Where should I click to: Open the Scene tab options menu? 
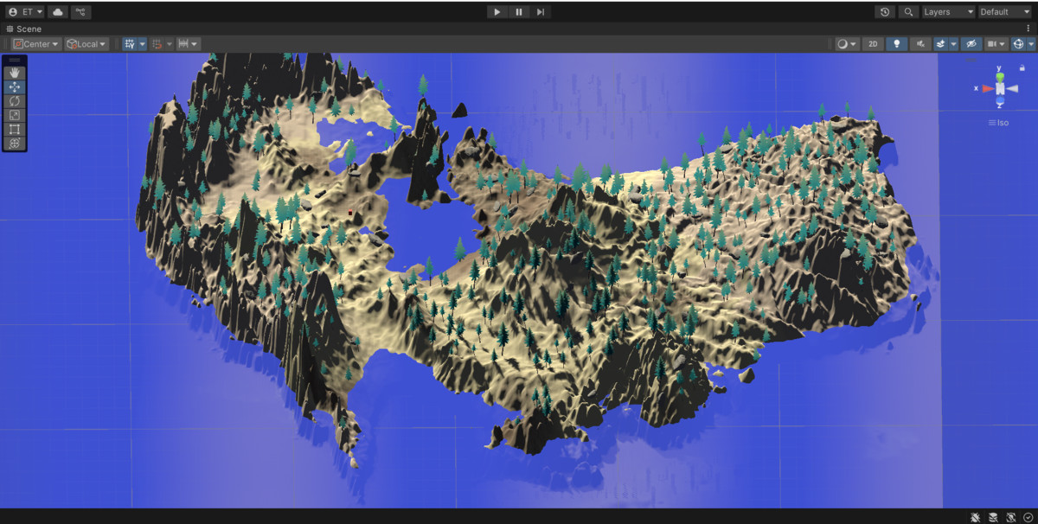point(1028,29)
